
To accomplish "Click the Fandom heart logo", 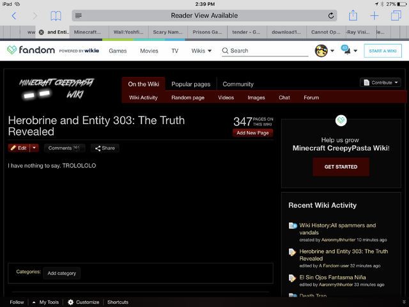I will (12, 50).
